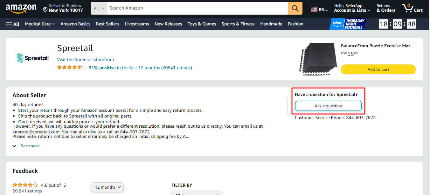
Task: Click the Customer Service Phone number text
Action: [x=335, y=118]
